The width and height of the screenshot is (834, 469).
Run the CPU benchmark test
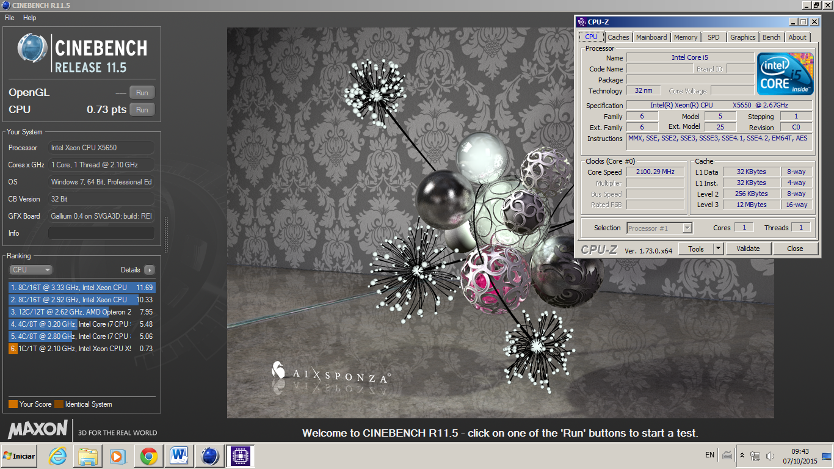(x=142, y=110)
